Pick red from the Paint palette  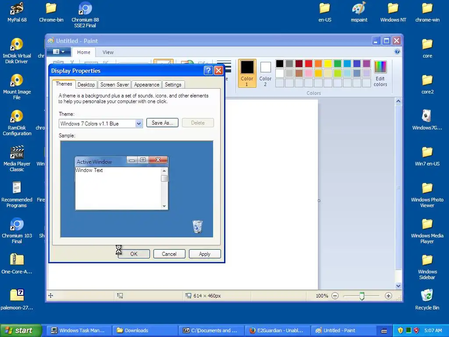coord(309,64)
